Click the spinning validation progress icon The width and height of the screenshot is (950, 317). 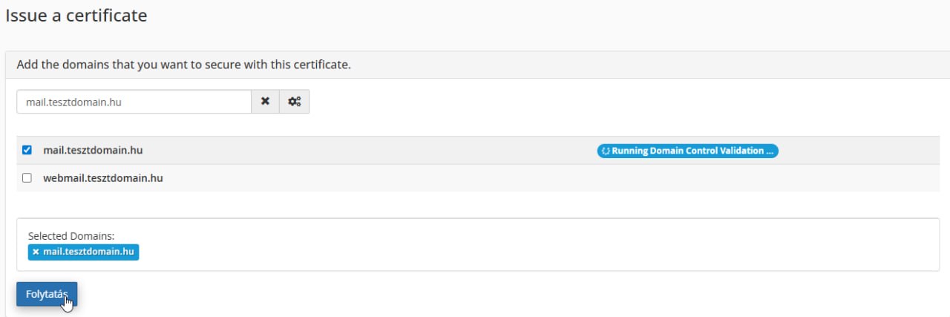(x=606, y=151)
